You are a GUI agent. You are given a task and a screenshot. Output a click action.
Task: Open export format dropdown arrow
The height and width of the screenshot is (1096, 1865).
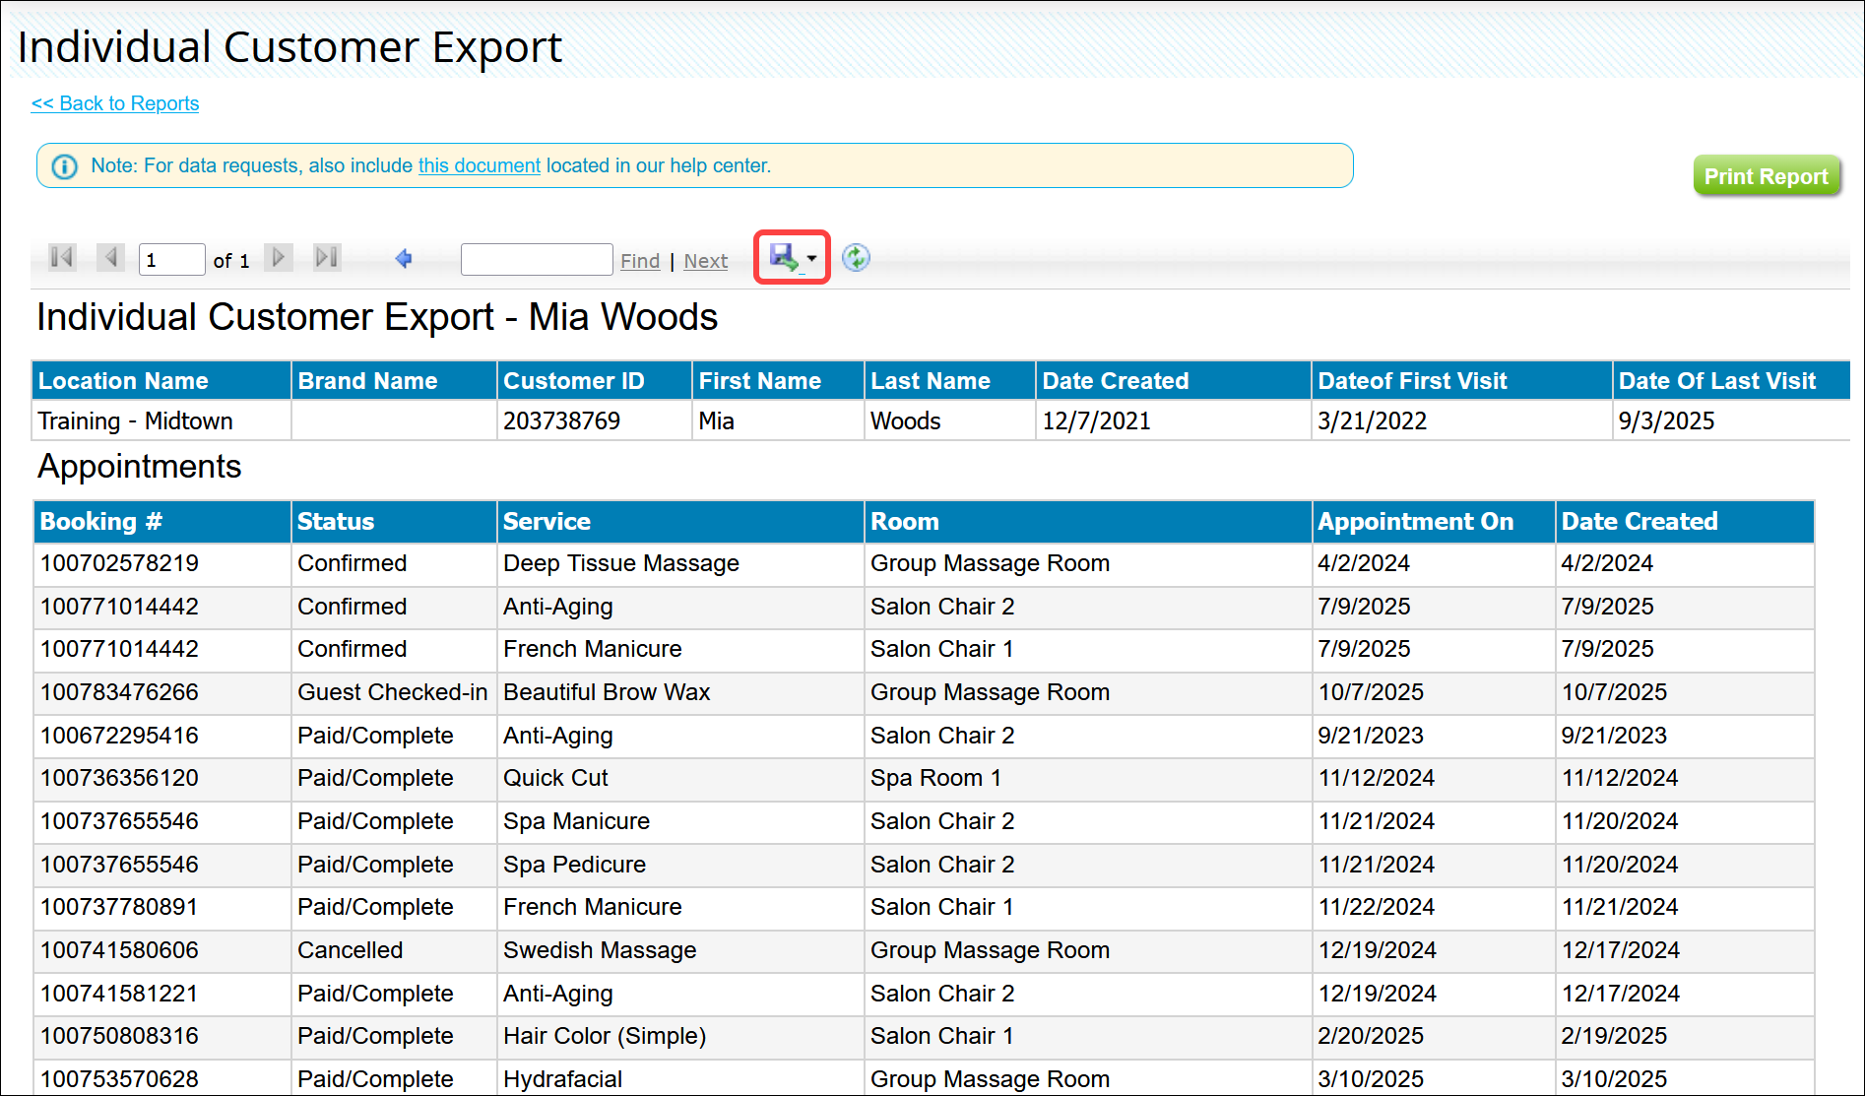(811, 259)
